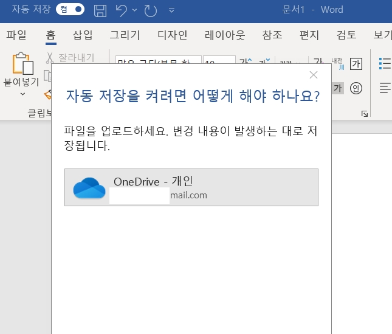This screenshot has height=334, width=392.
Task: Go to the 참조 tab
Action: click(x=272, y=35)
